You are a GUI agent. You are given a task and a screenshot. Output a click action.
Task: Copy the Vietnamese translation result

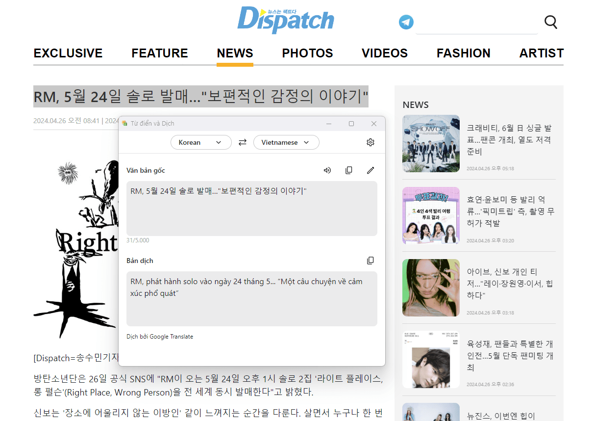click(370, 261)
